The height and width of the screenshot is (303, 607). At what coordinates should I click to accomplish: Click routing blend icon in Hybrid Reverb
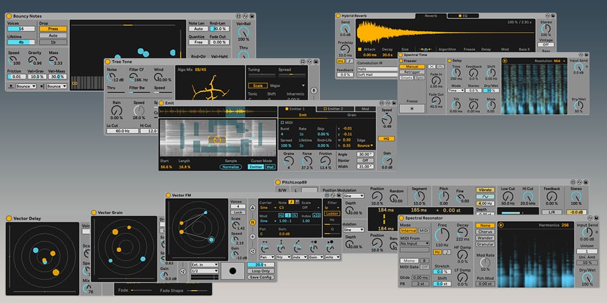[x=426, y=50]
